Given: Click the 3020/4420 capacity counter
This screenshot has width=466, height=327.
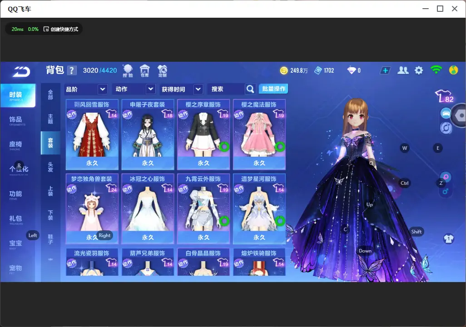Looking at the screenshot, I should (x=100, y=70).
